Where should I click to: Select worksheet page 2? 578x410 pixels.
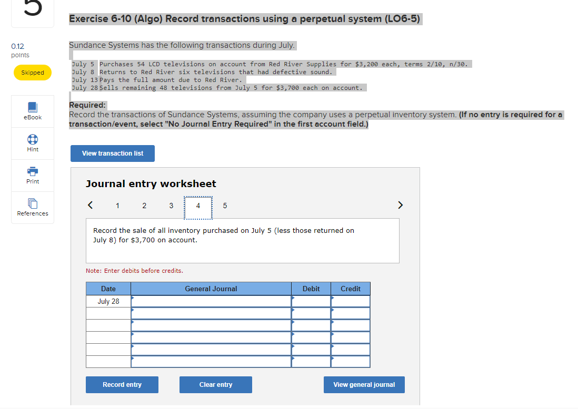coord(144,206)
